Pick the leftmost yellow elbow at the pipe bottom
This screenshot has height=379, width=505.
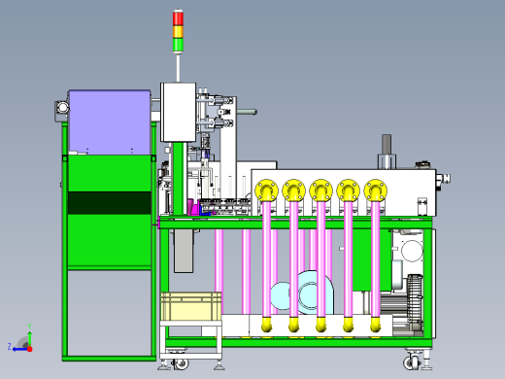267,325
